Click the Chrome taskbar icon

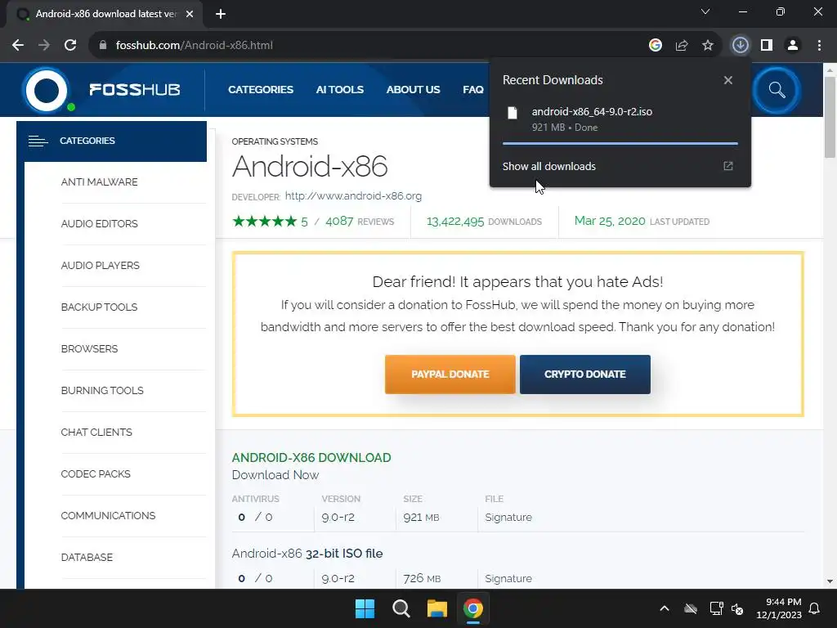[x=473, y=608]
